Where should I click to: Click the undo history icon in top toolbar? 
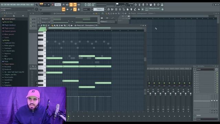[135, 4]
